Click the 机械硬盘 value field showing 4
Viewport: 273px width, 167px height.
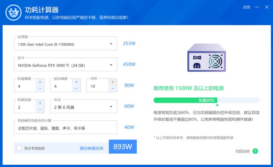point(25,86)
